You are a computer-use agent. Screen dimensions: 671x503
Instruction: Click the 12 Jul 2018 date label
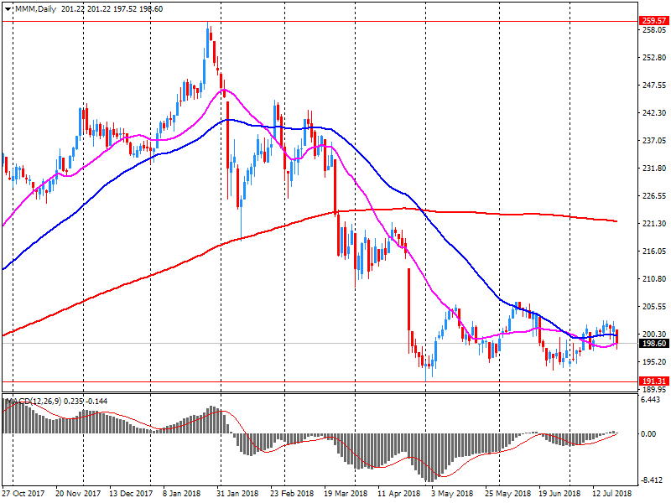[612, 494]
